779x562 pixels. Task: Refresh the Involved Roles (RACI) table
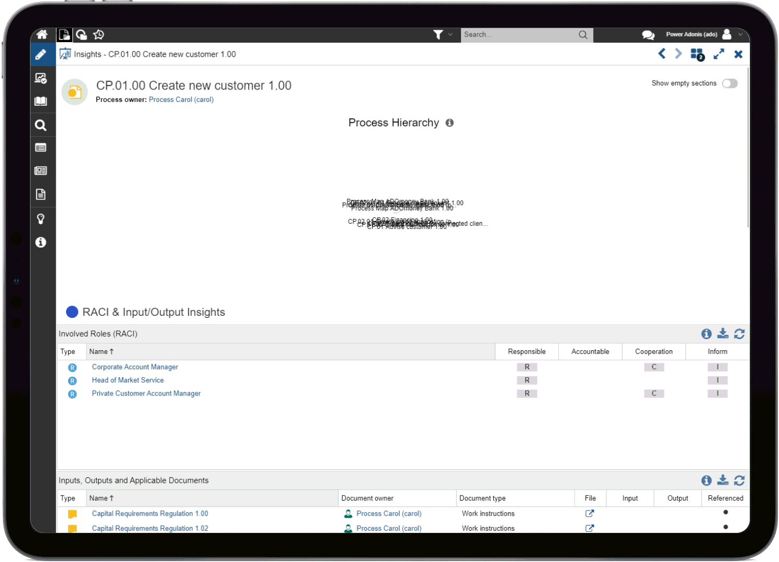tap(739, 334)
